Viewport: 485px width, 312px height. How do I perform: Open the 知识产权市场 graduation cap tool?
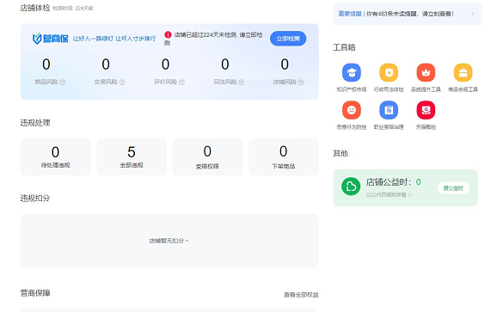tap(352, 73)
